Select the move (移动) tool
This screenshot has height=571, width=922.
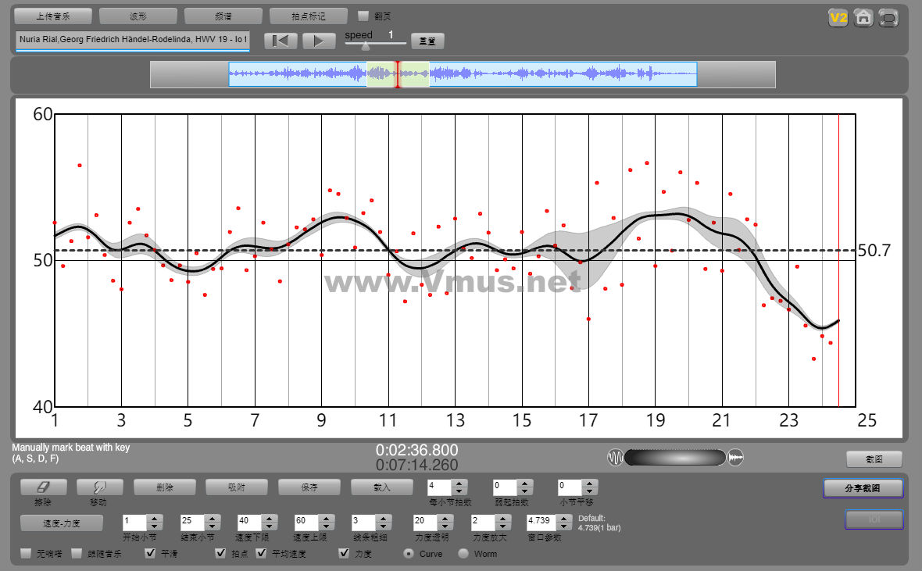pos(99,487)
